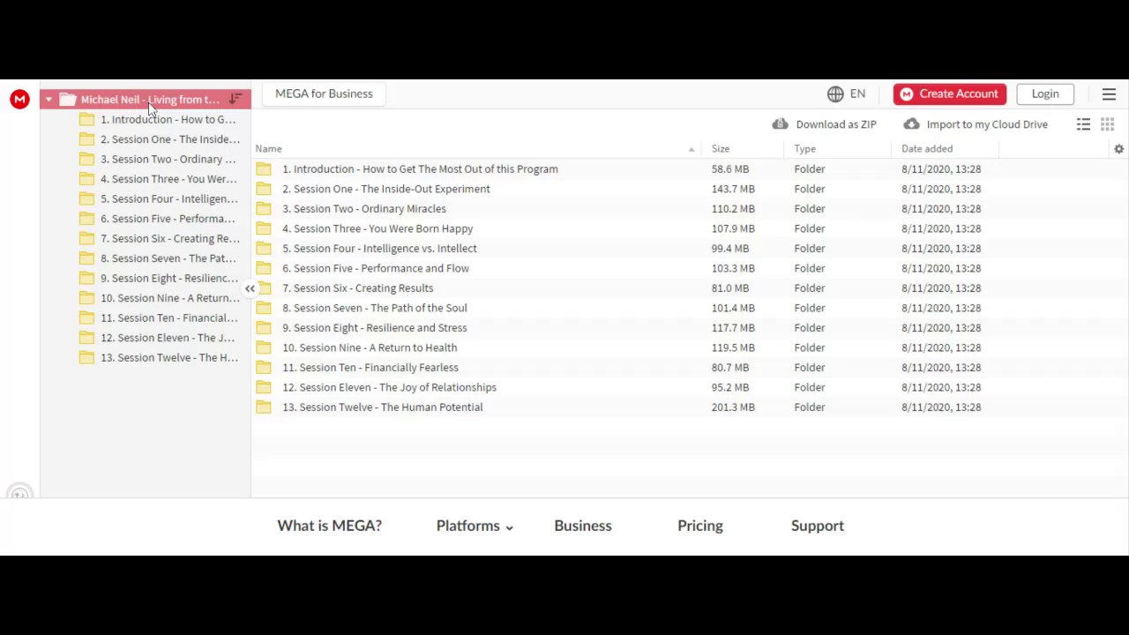Click folder icon of Path of the Soul row
The height and width of the screenshot is (635, 1129).
[x=264, y=308]
